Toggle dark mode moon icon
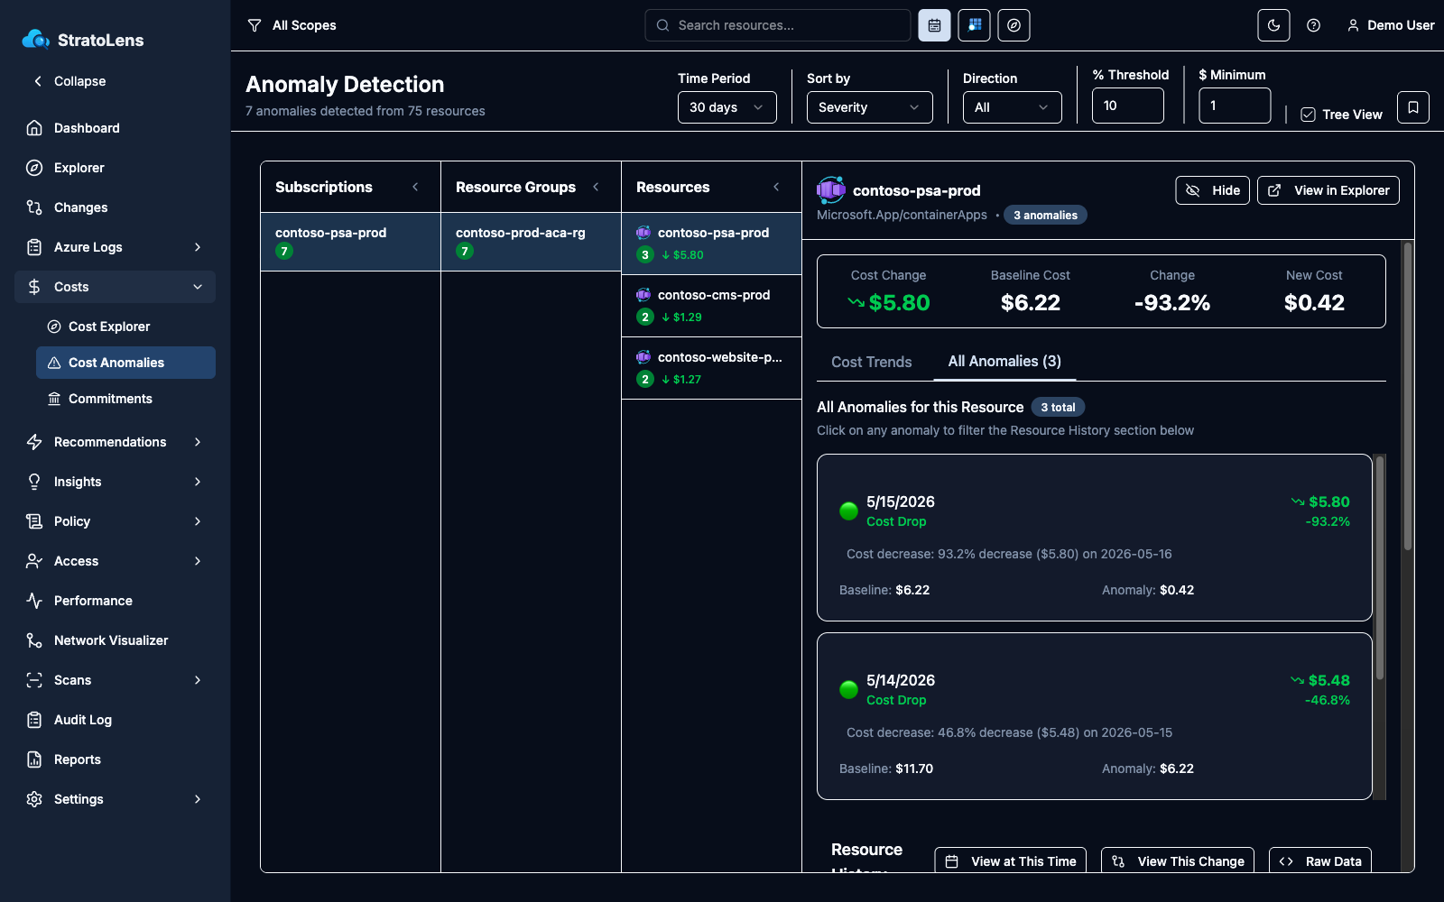This screenshot has width=1444, height=902. point(1273,25)
